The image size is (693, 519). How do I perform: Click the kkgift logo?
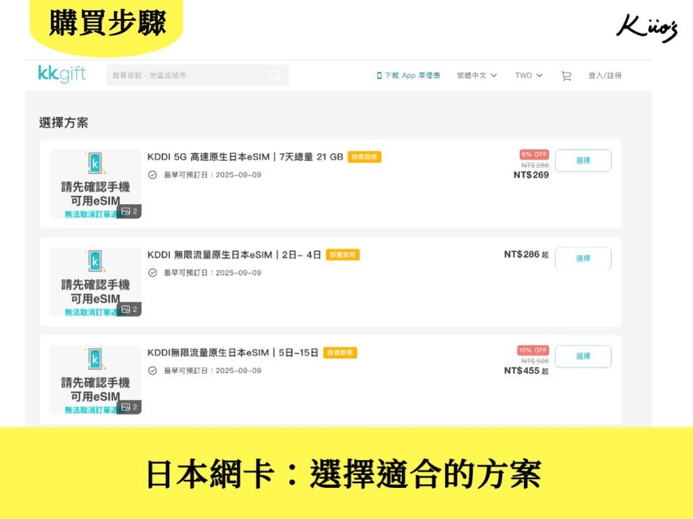tap(62, 75)
